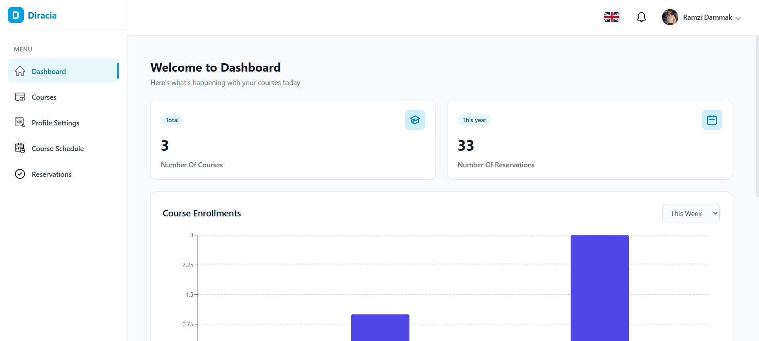Expand the Ramzi Dammak user menu chevron
759x341 pixels.
tap(738, 18)
